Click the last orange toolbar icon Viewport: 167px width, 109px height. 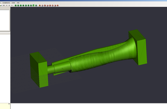(x=58, y=6)
